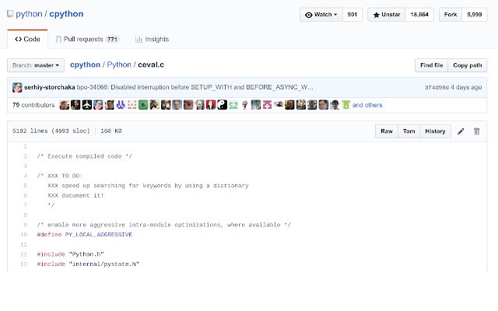The height and width of the screenshot is (311, 498).
Task: Click line number 12
Action: [x=24, y=254]
